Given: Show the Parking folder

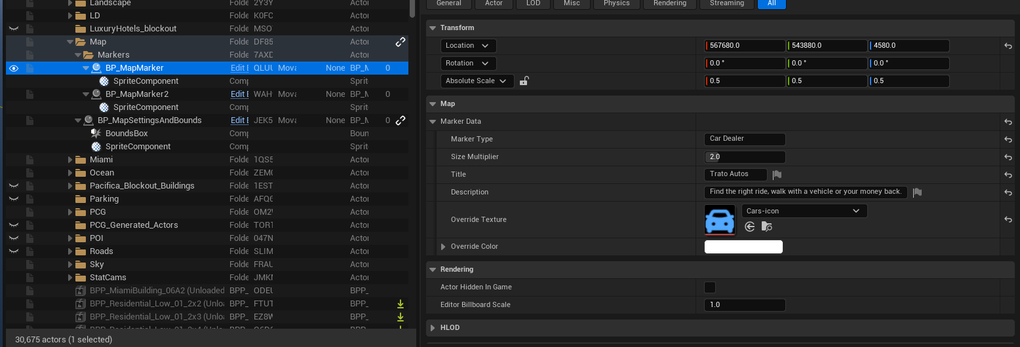Looking at the screenshot, I should pyautogui.click(x=13, y=199).
